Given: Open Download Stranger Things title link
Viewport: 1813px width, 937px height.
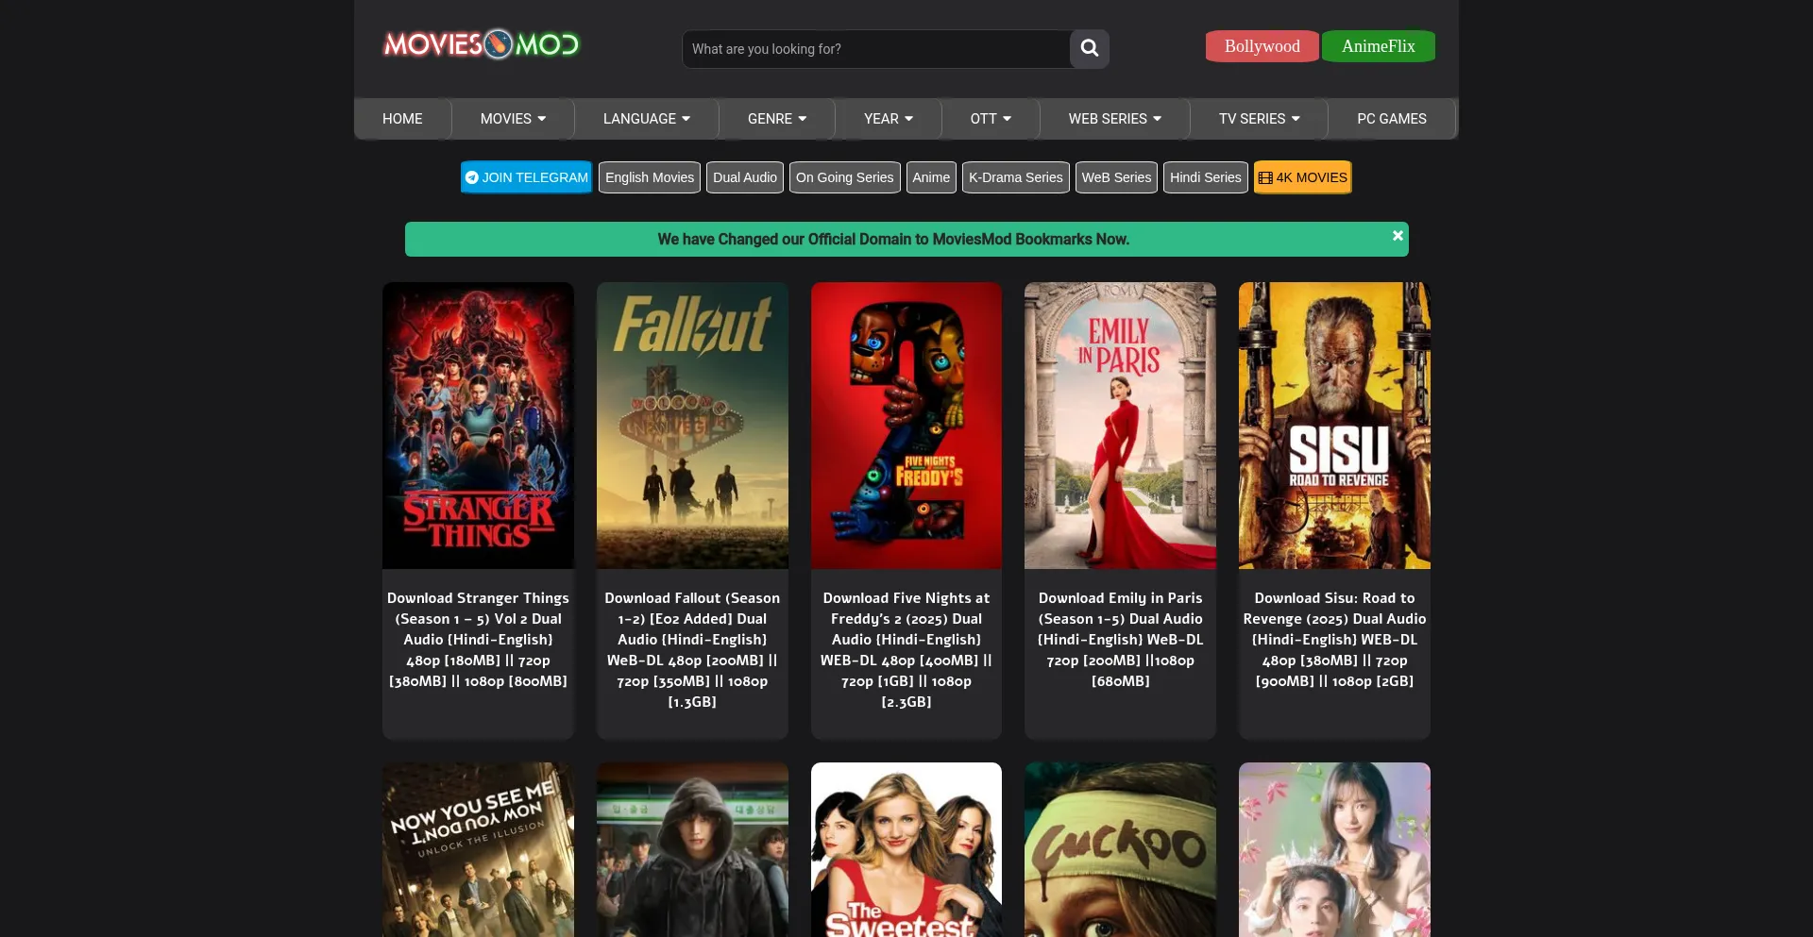Looking at the screenshot, I should pos(478,640).
